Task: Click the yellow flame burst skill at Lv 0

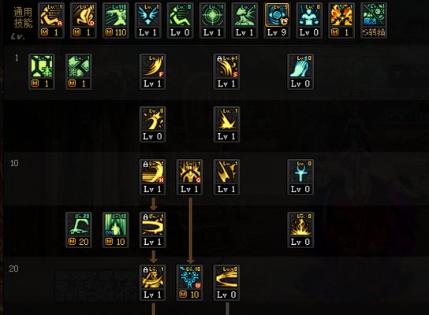Action: (x=300, y=224)
